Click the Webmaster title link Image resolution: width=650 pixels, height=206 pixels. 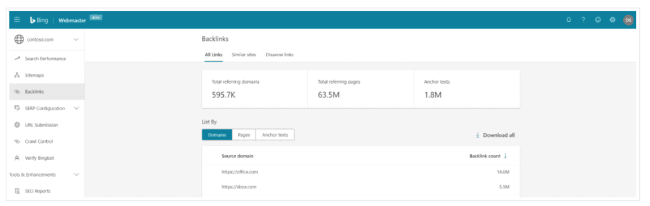click(x=72, y=20)
